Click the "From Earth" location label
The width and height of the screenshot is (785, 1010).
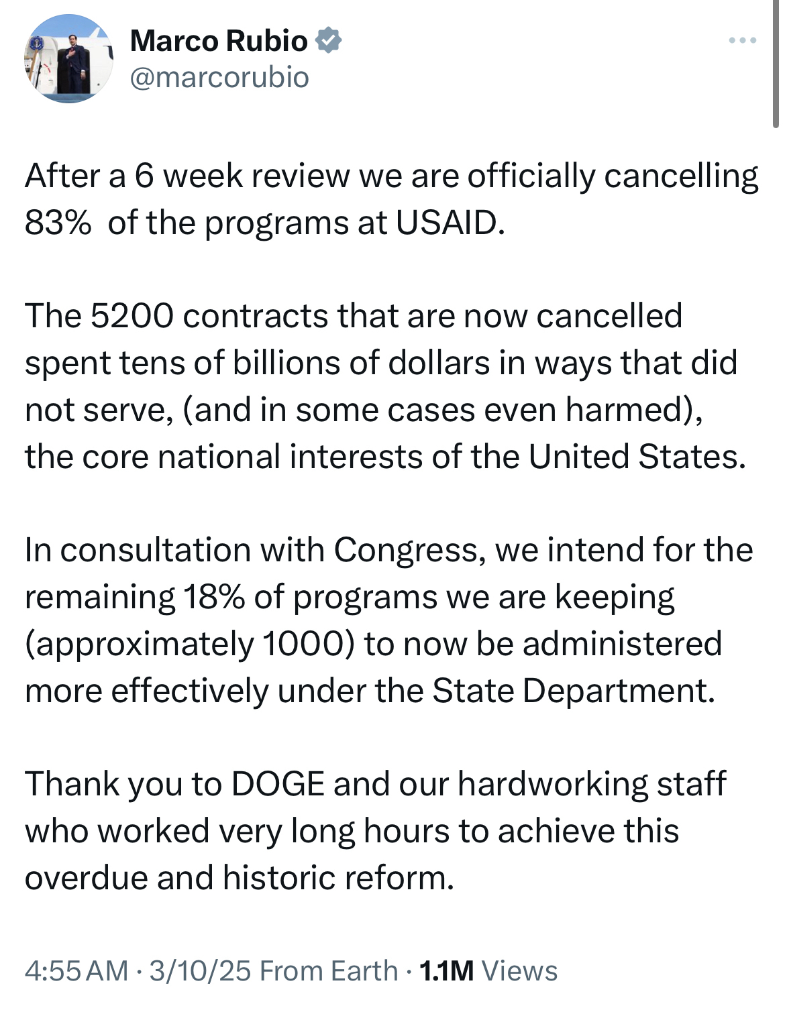tap(329, 970)
